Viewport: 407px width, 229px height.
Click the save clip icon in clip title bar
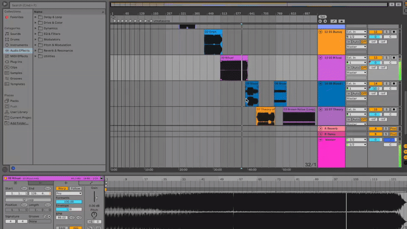[x=102, y=179]
